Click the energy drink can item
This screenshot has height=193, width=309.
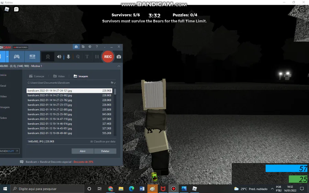pyautogui.click(x=154, y=177)
